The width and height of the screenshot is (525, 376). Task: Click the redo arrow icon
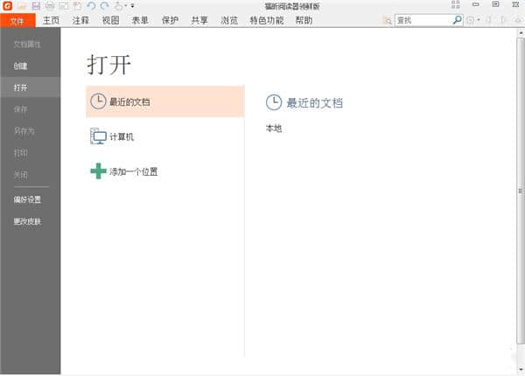[x=103, y=5]
